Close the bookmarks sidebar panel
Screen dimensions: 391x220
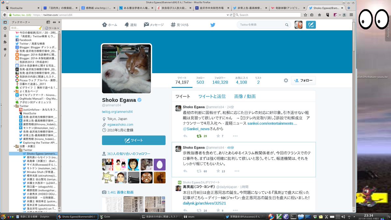59,22
